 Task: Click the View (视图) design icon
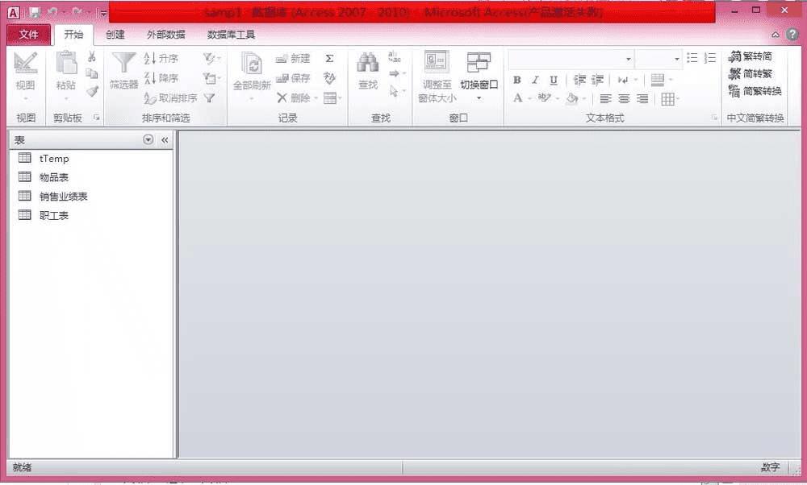click(25, 64)
